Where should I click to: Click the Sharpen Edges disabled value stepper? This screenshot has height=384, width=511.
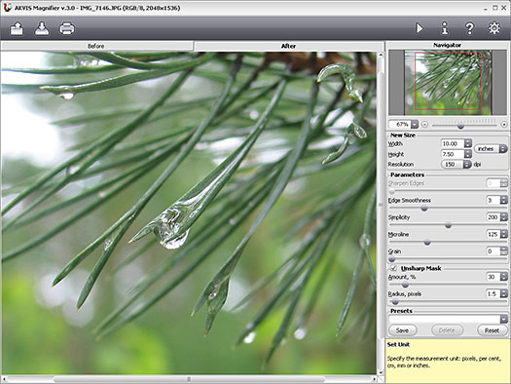(504, 183)
